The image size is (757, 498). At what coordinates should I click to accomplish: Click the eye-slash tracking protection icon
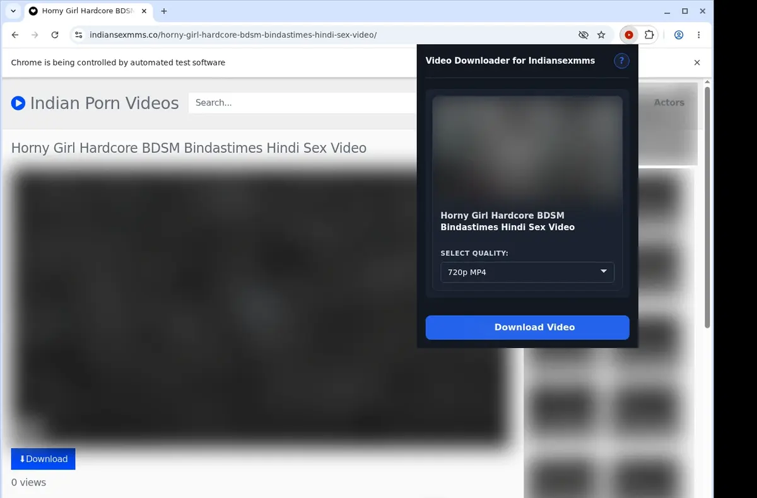(584, 35)
